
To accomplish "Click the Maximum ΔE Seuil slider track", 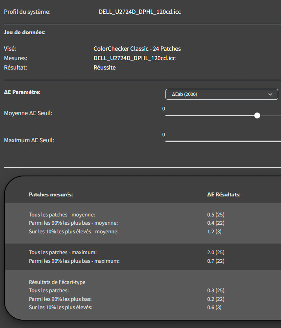I will (x=223, y=141).
